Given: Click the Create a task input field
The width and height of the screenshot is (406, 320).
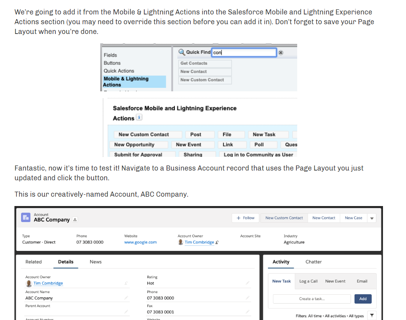Looking at the screenshot, I should click(312, 299).
